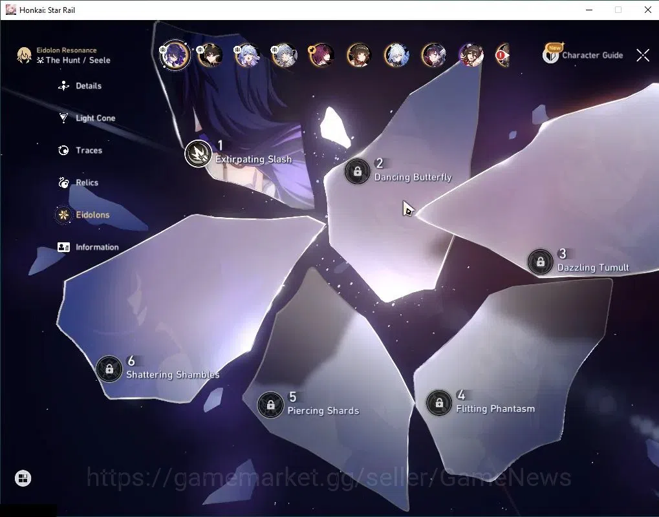659x517 pixels.
Task: Close the character screen with the X
Action: coord(643,55)
